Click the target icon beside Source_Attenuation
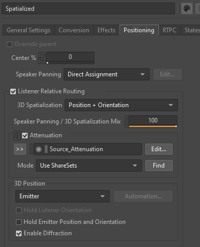Image resolution: width=200 pixels, height=247 pixels. [x=39, y=150]
